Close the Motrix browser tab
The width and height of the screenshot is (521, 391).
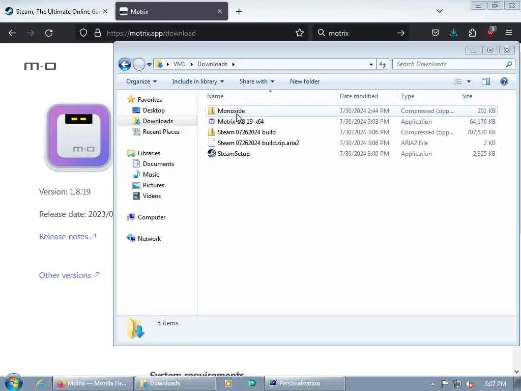pyautogui.click(x=220, y=11)
